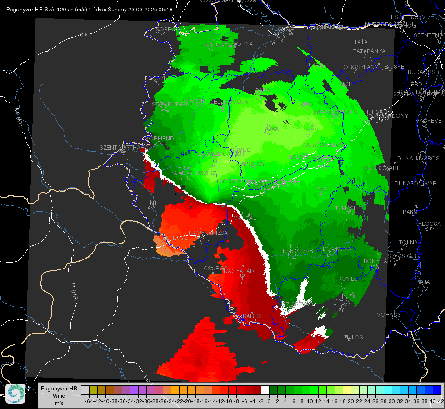
Task: Click the TAB town label
Action: (x=323, y=190)
